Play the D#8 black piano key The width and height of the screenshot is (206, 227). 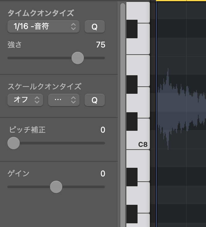pos(132,84)
